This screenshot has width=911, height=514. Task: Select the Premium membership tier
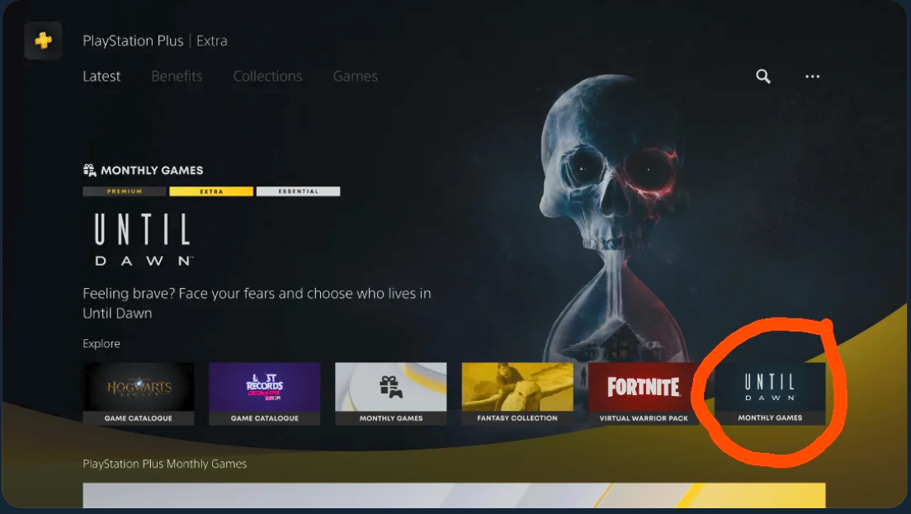click(x=124, y=191)
